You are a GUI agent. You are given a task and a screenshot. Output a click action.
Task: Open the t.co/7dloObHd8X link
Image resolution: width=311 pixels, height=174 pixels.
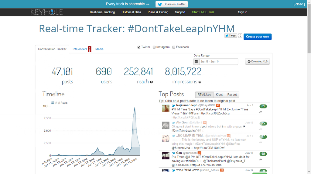pos(207,165)
